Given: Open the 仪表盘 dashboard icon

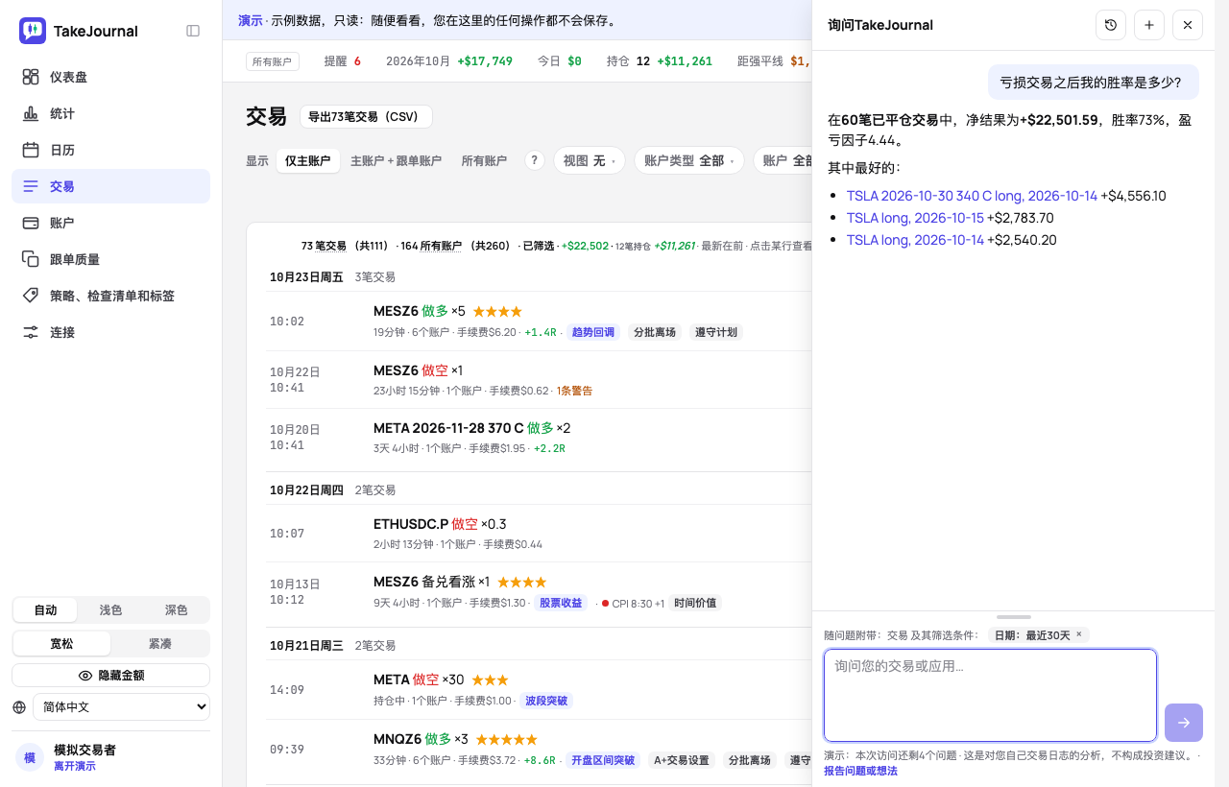Looking at the screenshot, I should tap(31, 77).
